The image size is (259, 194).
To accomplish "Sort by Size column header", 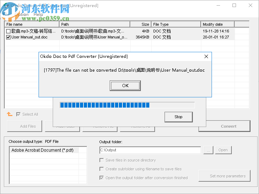I will pos(141,24).
